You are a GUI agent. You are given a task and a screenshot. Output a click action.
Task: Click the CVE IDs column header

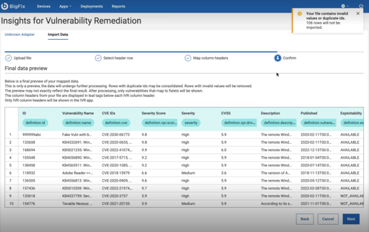click(108, 113)
